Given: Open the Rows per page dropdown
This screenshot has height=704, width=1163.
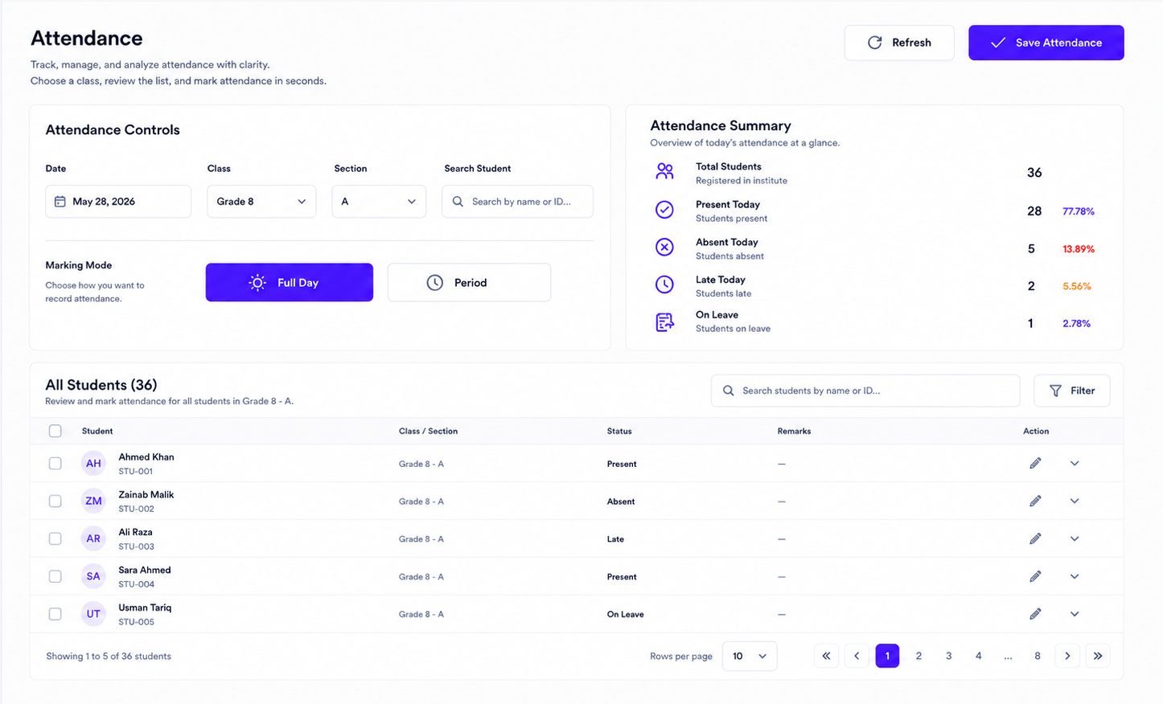Looking at the screenshot, I should click(x=750, y=656).
